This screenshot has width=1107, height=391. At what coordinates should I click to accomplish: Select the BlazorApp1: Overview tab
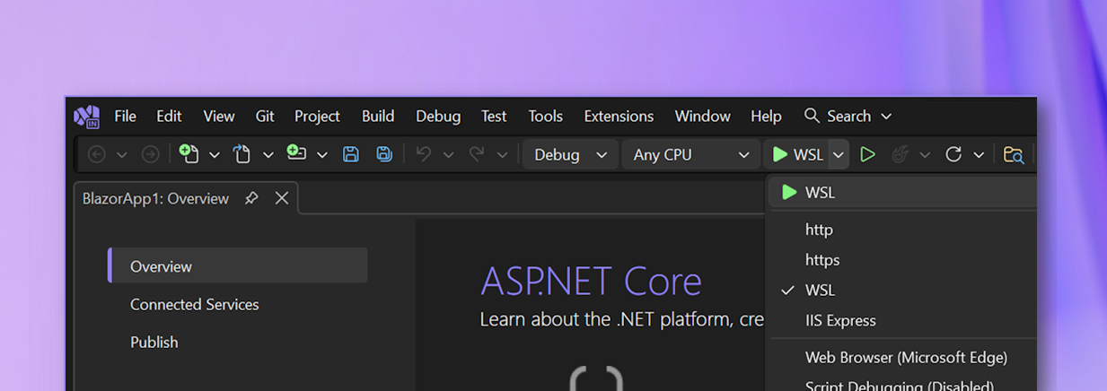[x=155, y=198]
